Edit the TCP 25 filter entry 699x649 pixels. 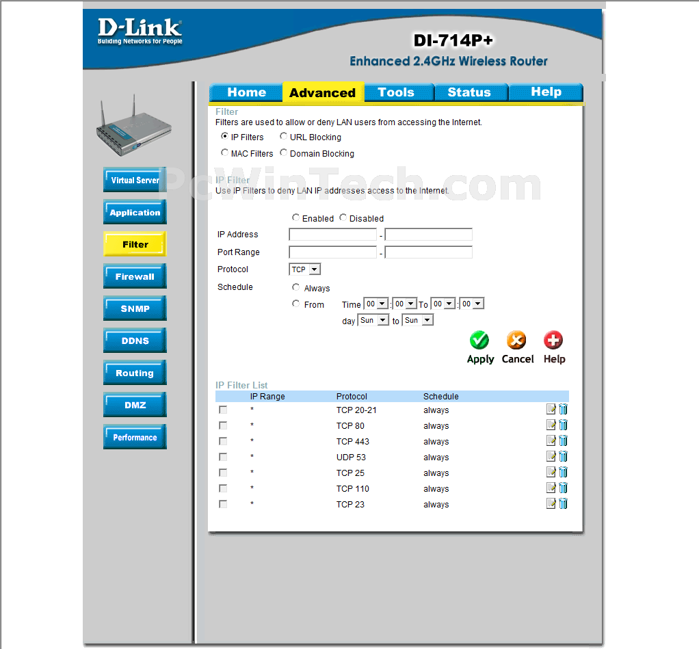pyautogui.click(x=551, y=472)
